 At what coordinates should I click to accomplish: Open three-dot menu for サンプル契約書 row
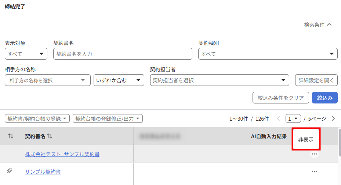[314, 171]
